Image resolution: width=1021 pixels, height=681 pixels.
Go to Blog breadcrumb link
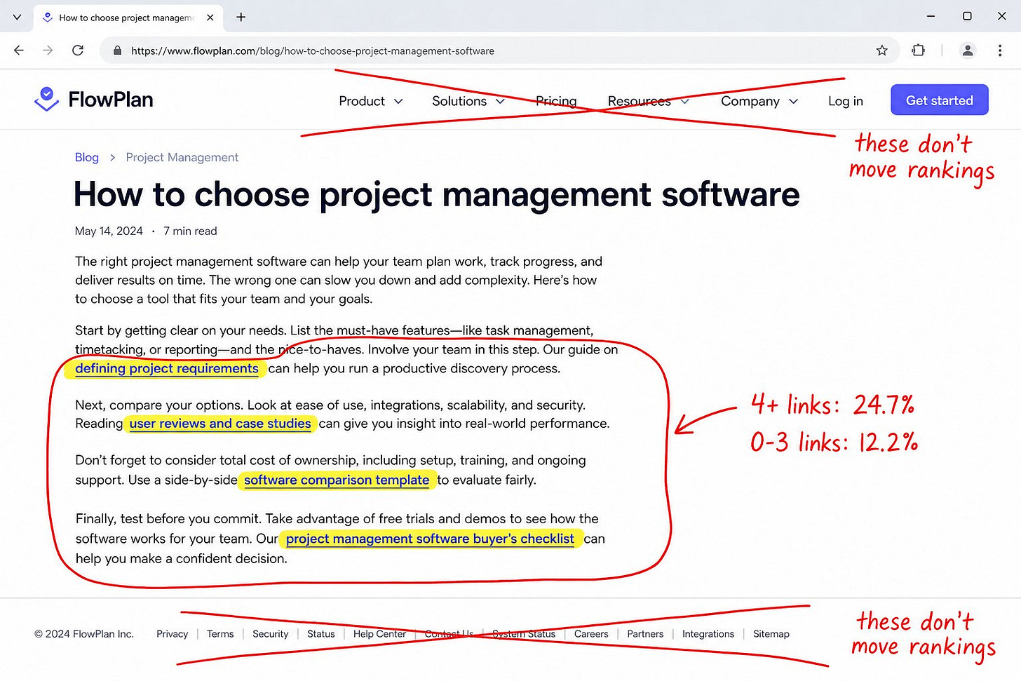[x=87, y=157]
